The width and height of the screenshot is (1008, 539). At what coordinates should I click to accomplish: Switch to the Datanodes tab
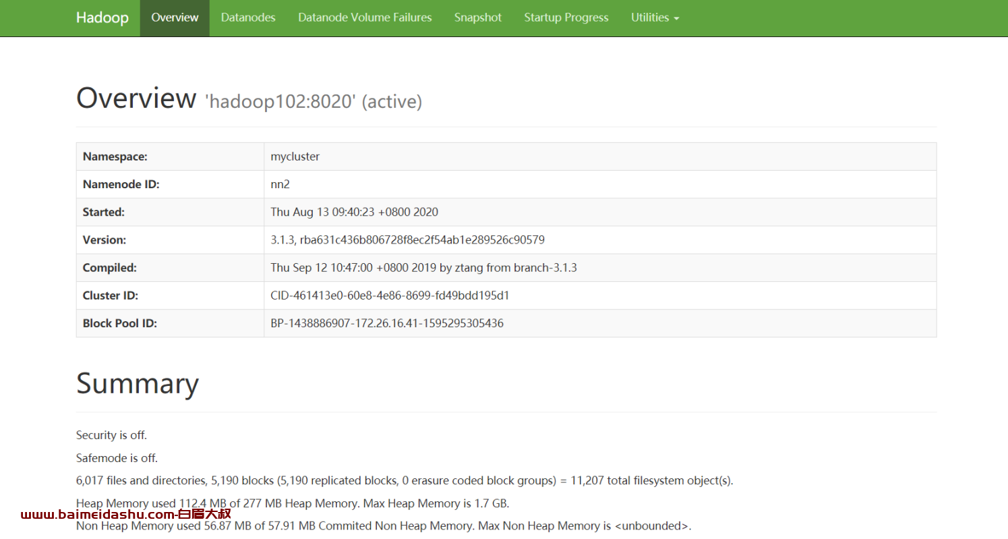(248, 18)
